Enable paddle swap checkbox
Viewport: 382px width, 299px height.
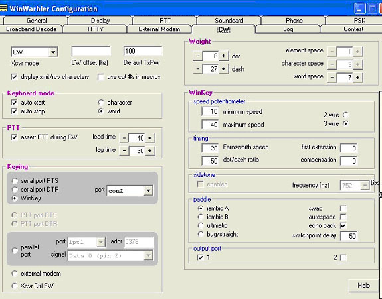(343, 208)
